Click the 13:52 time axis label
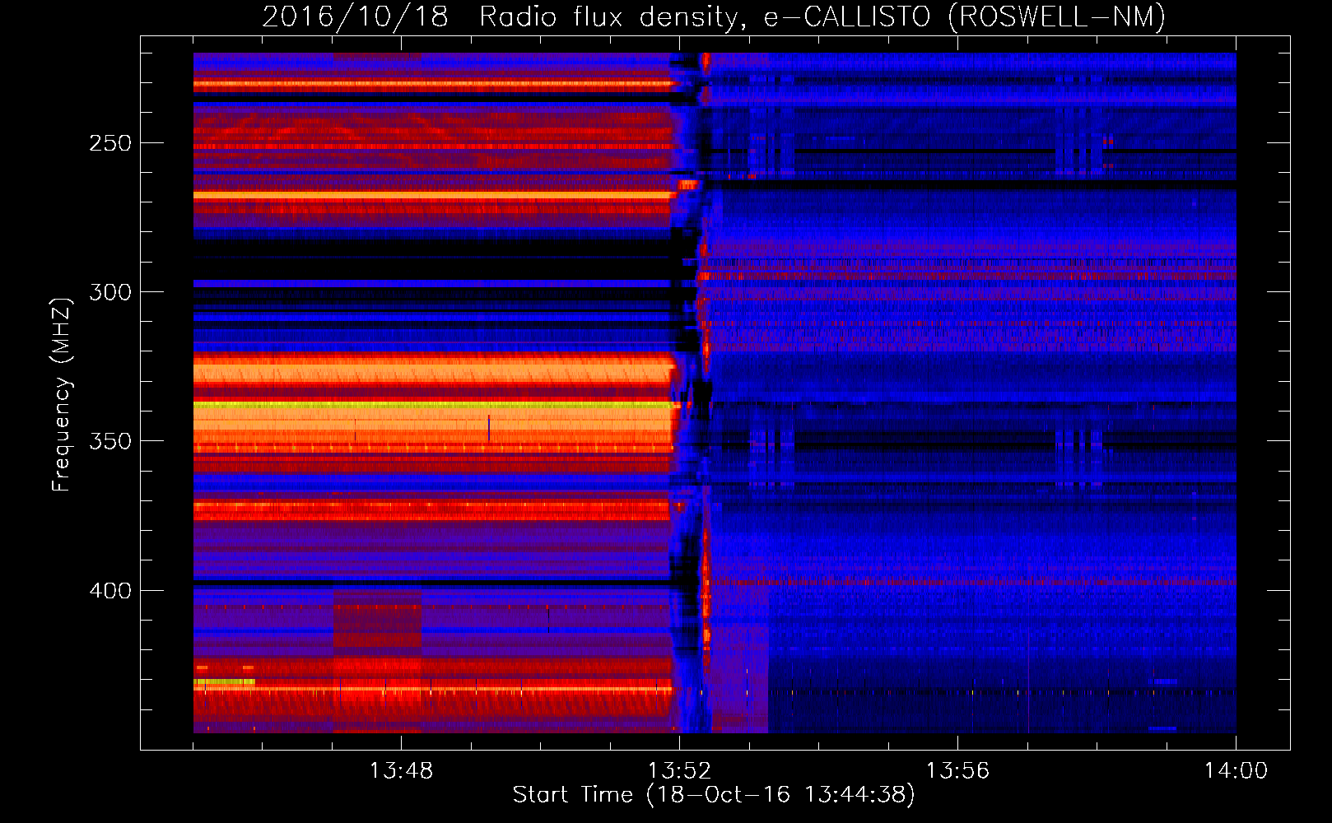 (x=679, y=771)
